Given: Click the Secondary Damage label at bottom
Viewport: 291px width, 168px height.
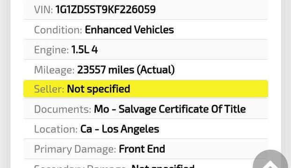Looking at the screenshot, I should (x=81, y=166).
